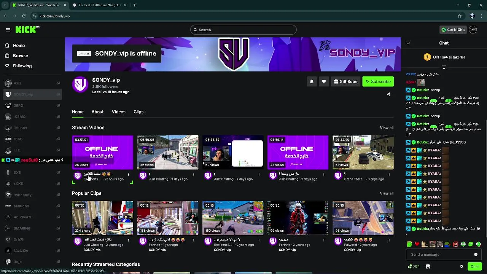Focus the Search field
The image size is (487, 274).
(x=243, y=30)
